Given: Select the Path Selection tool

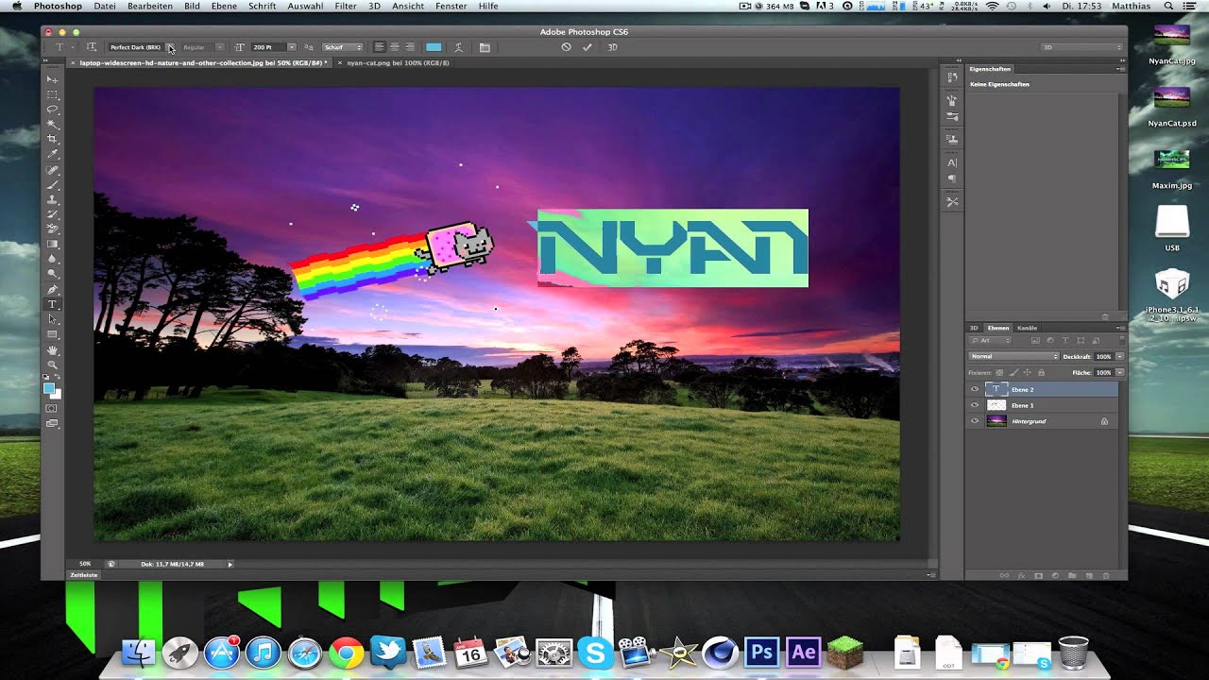Looking at the screenshot, I should tap(54, 319).
